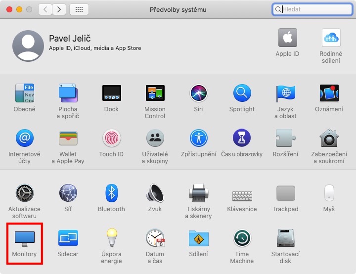Click the Apple ID, iCloud subtitle text

pyautogui.click(x=95, y=48)
